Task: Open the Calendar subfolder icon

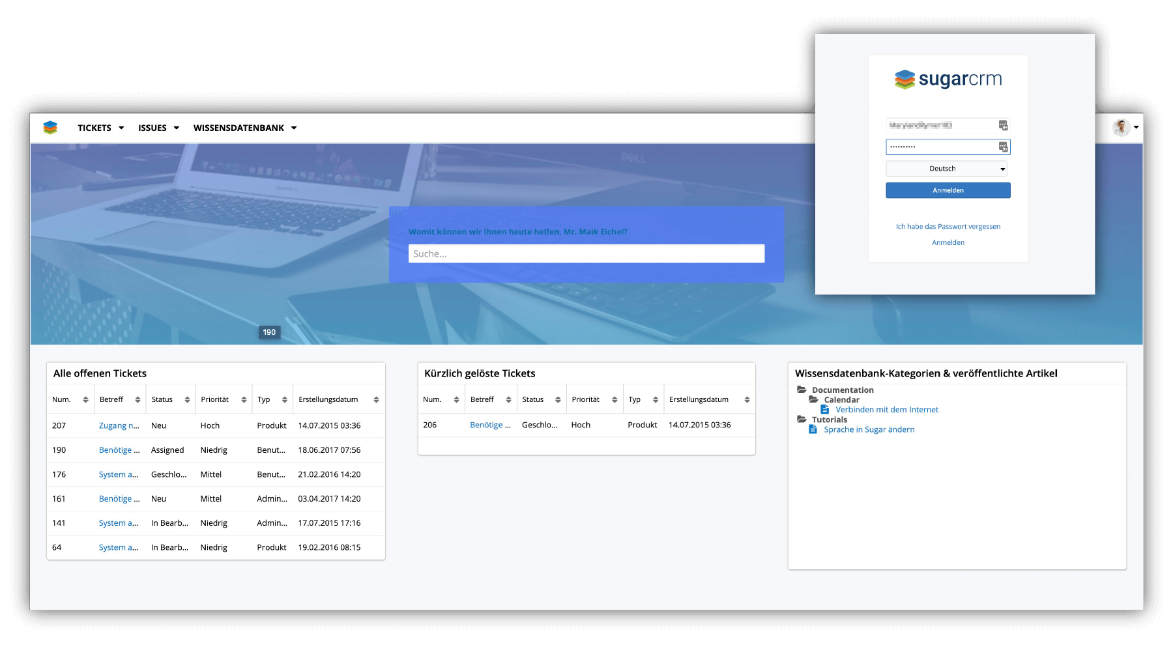Action: (x=813, y=399)
